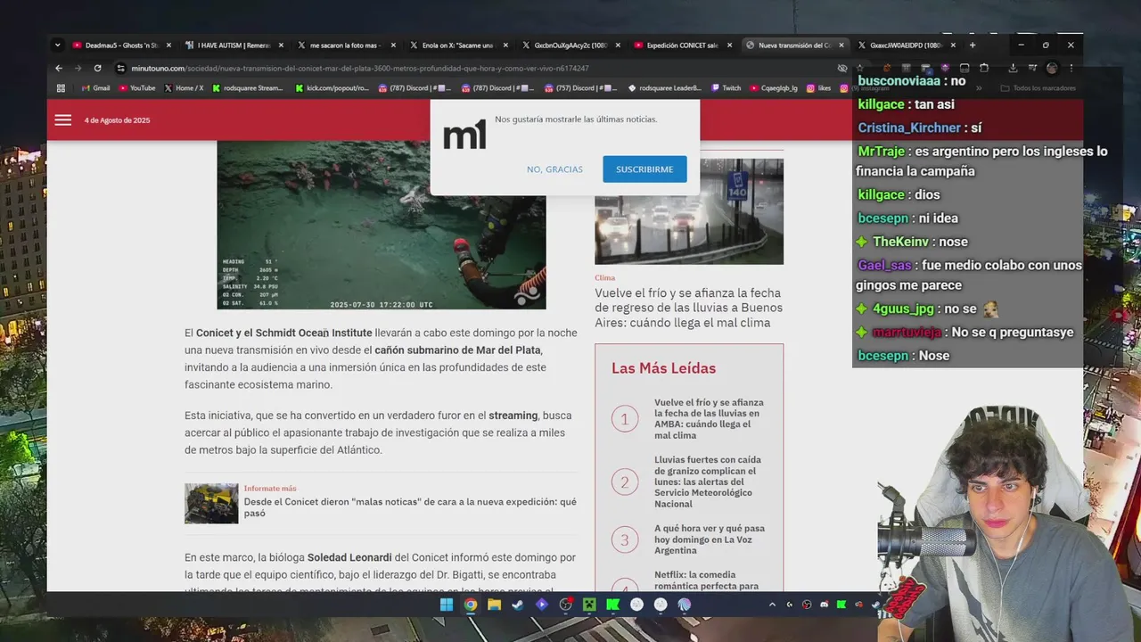The image size is (1141, 642).
Task: Open YouTube bookmark
Action: coord(136,88)
